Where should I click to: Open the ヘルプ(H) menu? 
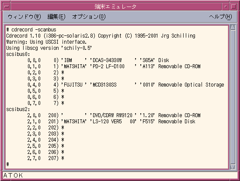tap(220, 17)
